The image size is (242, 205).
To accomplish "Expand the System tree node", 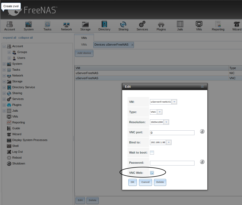I will (4, 64).
